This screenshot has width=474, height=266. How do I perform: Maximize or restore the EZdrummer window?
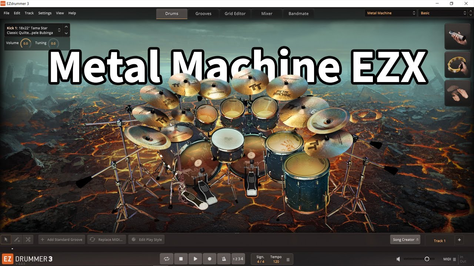click(x=451, y=4)
